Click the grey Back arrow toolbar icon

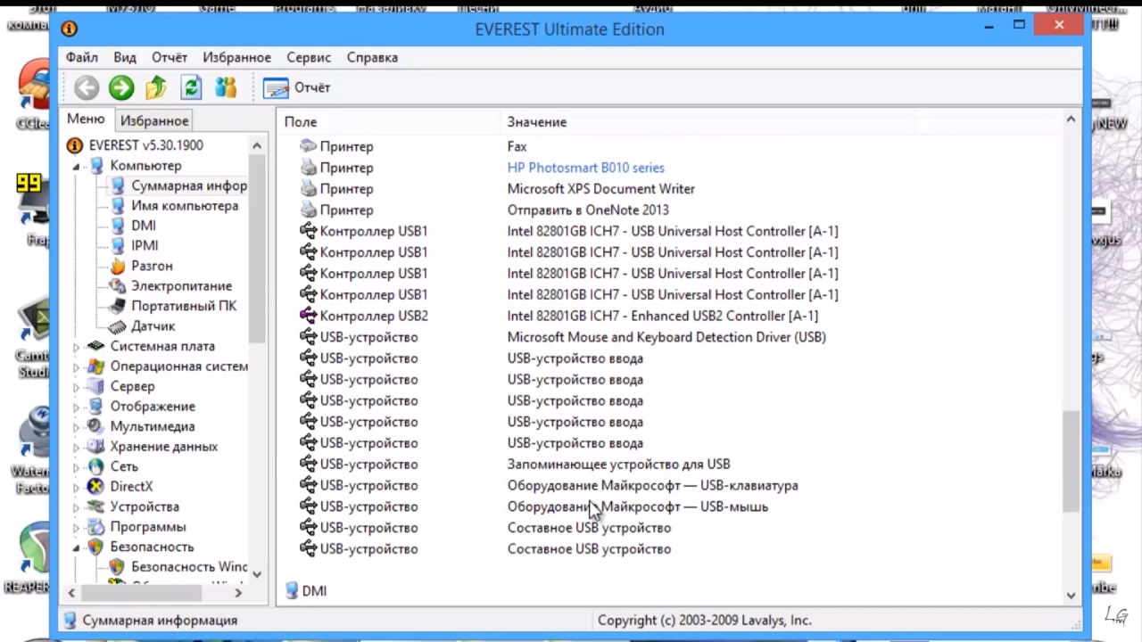(87, 87)
